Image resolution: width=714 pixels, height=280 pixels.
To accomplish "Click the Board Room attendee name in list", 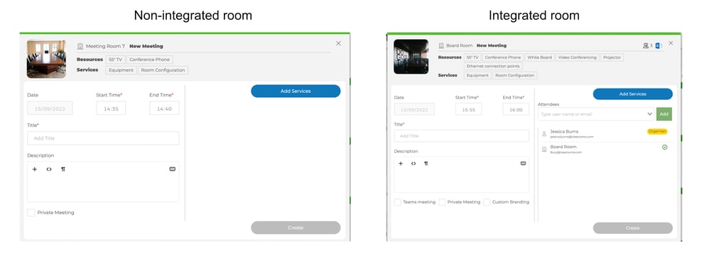I will coord(563,147).
